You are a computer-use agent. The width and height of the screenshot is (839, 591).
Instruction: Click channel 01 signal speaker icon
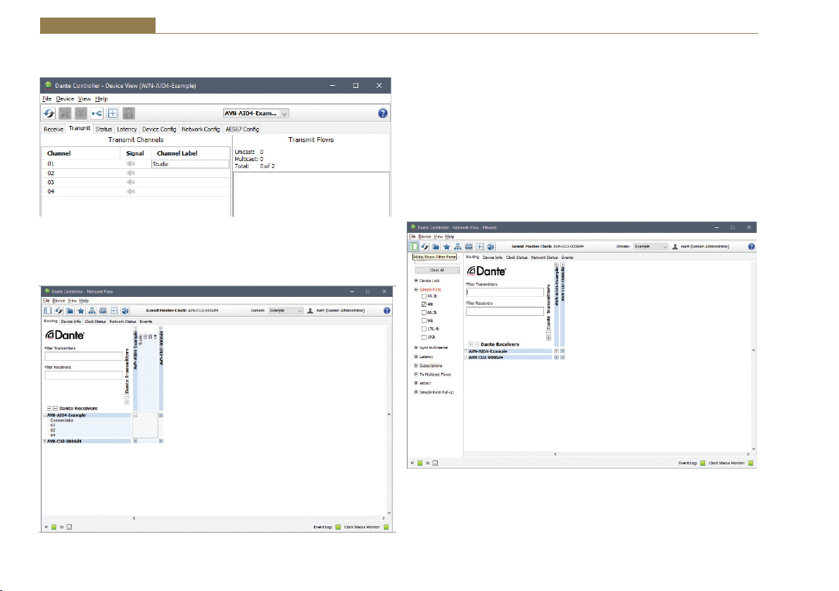pyautogui.click(x=130, y=164)
